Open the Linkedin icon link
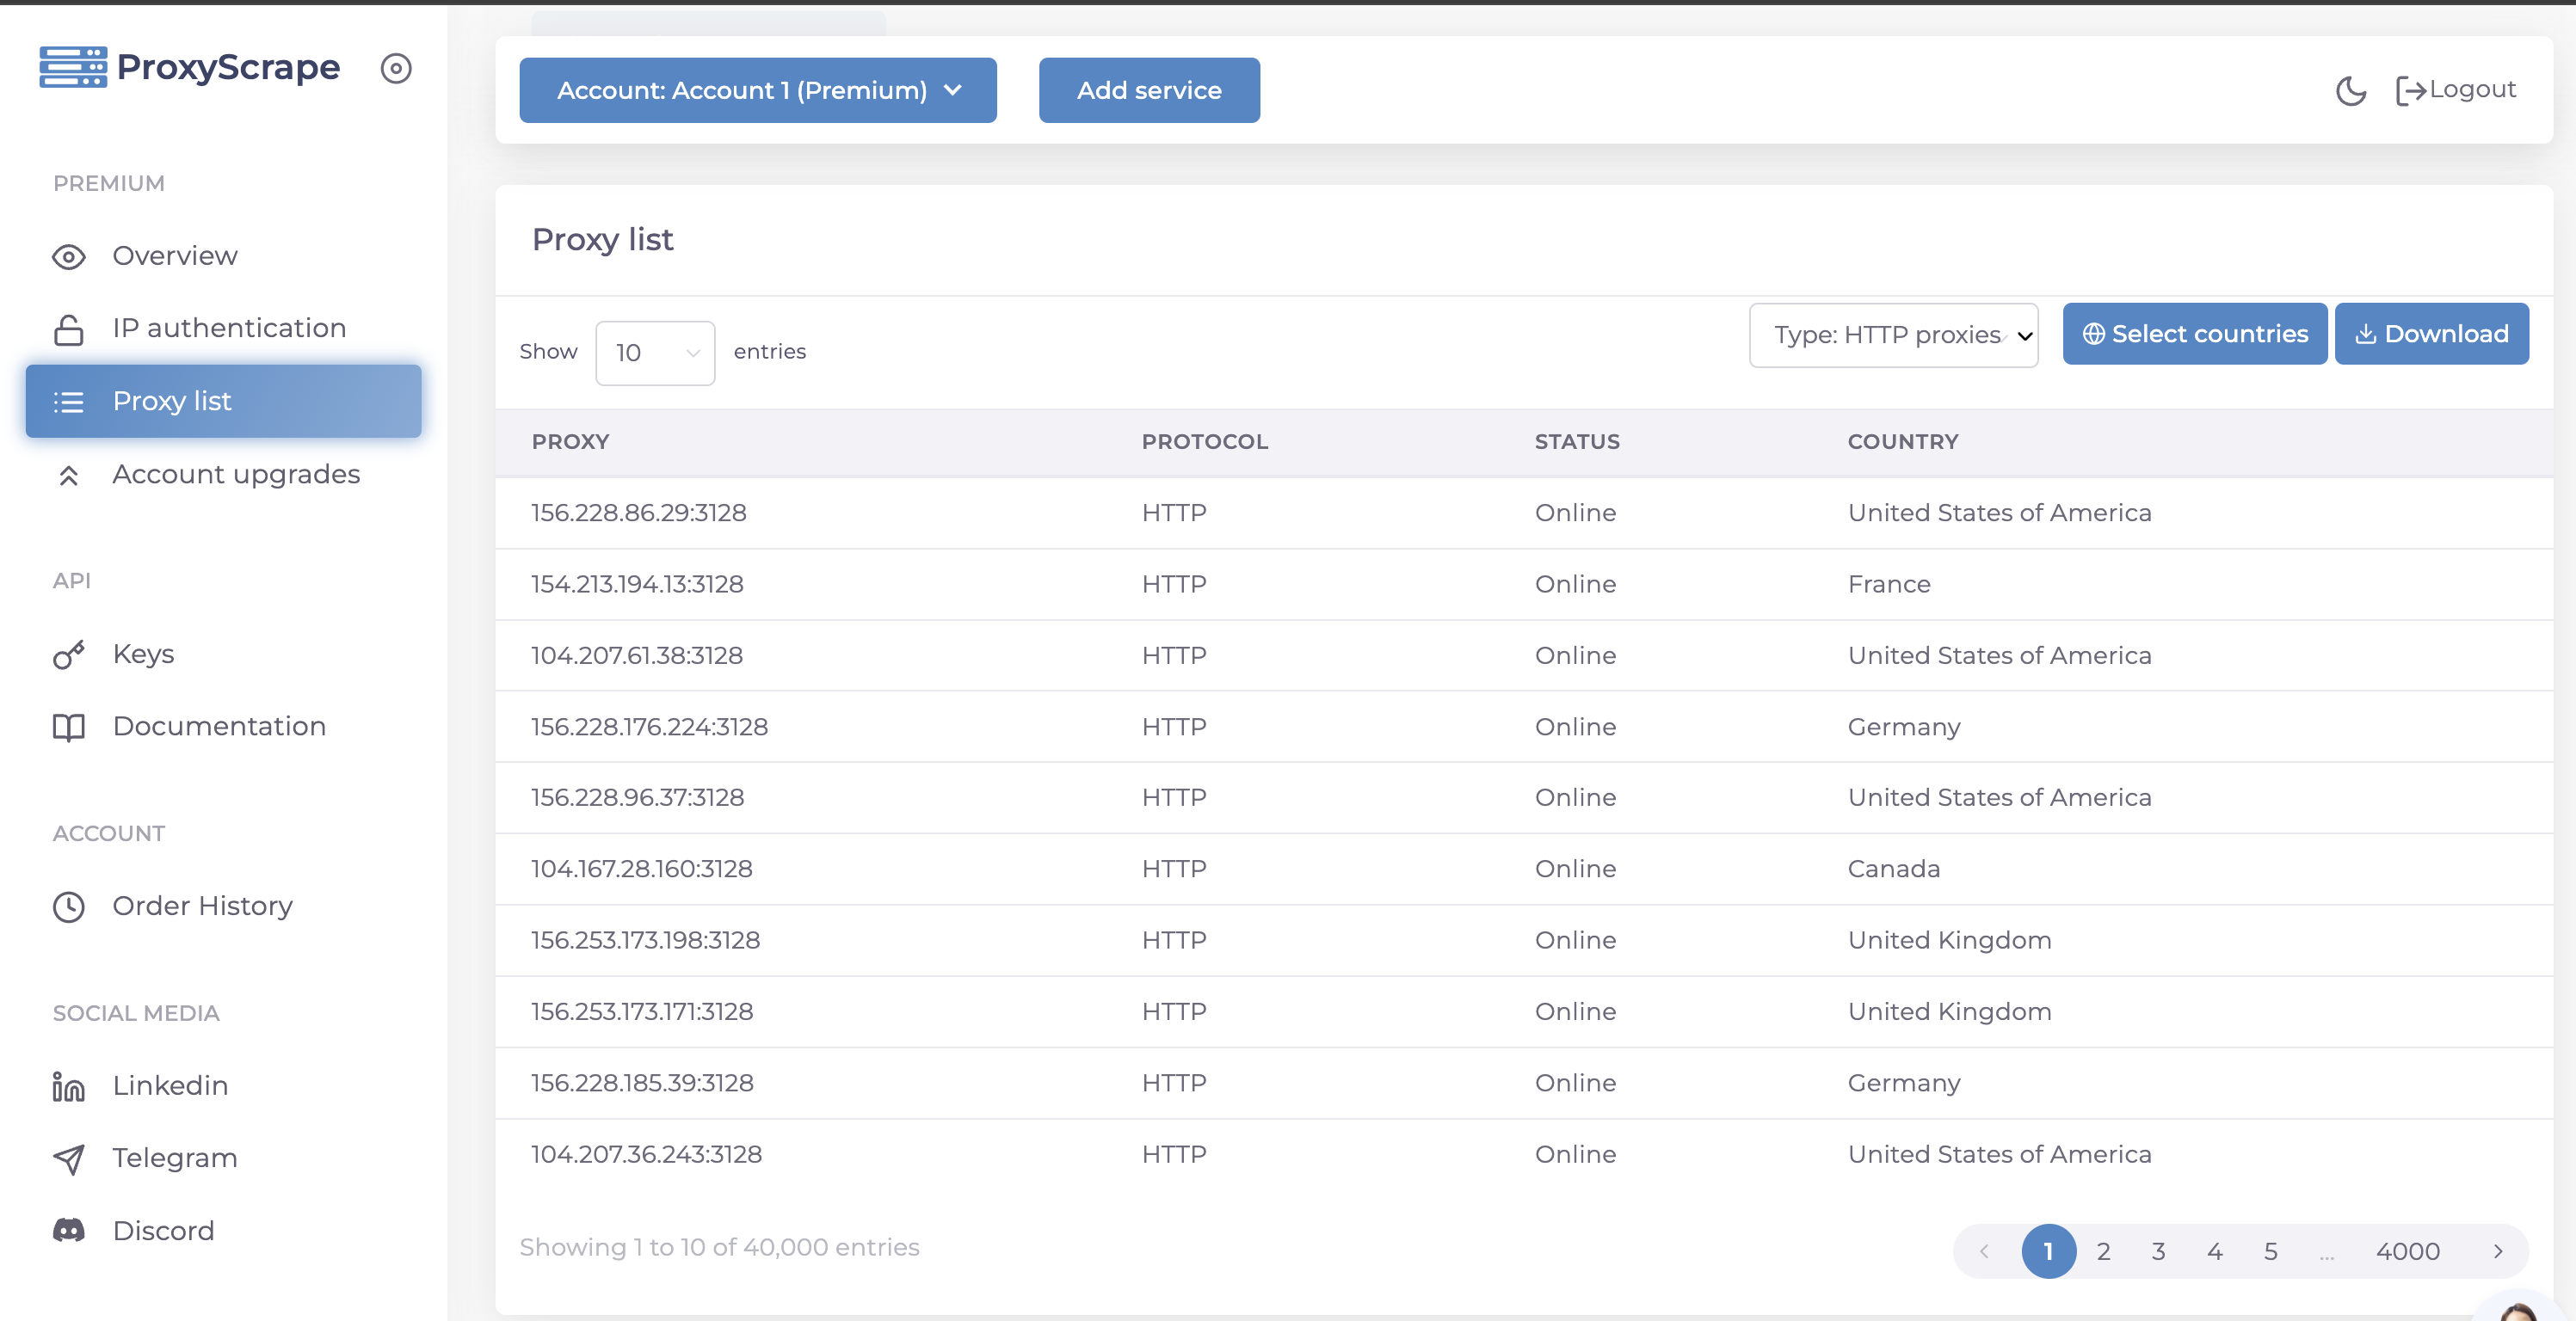The width and height of the screenshot is (2576, 1321). [68, 1086]
